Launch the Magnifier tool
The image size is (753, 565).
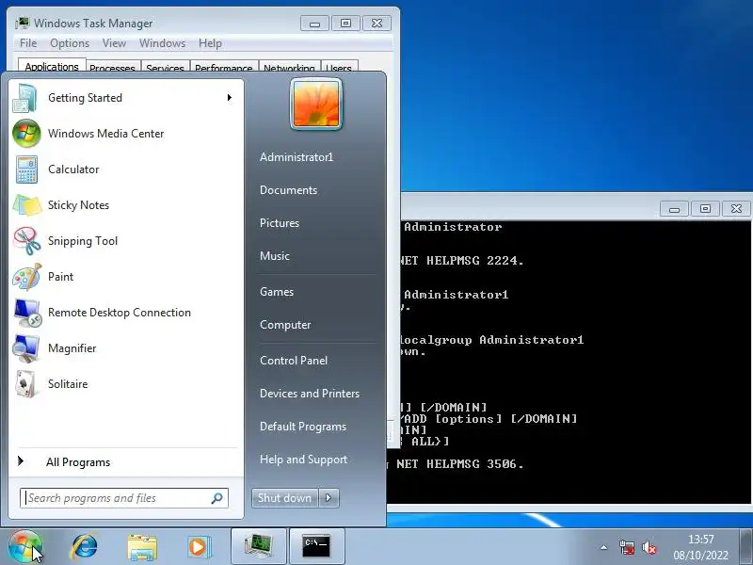point(124,348)
